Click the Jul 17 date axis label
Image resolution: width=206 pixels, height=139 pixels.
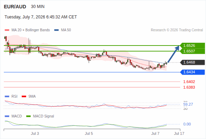point(179,133)
